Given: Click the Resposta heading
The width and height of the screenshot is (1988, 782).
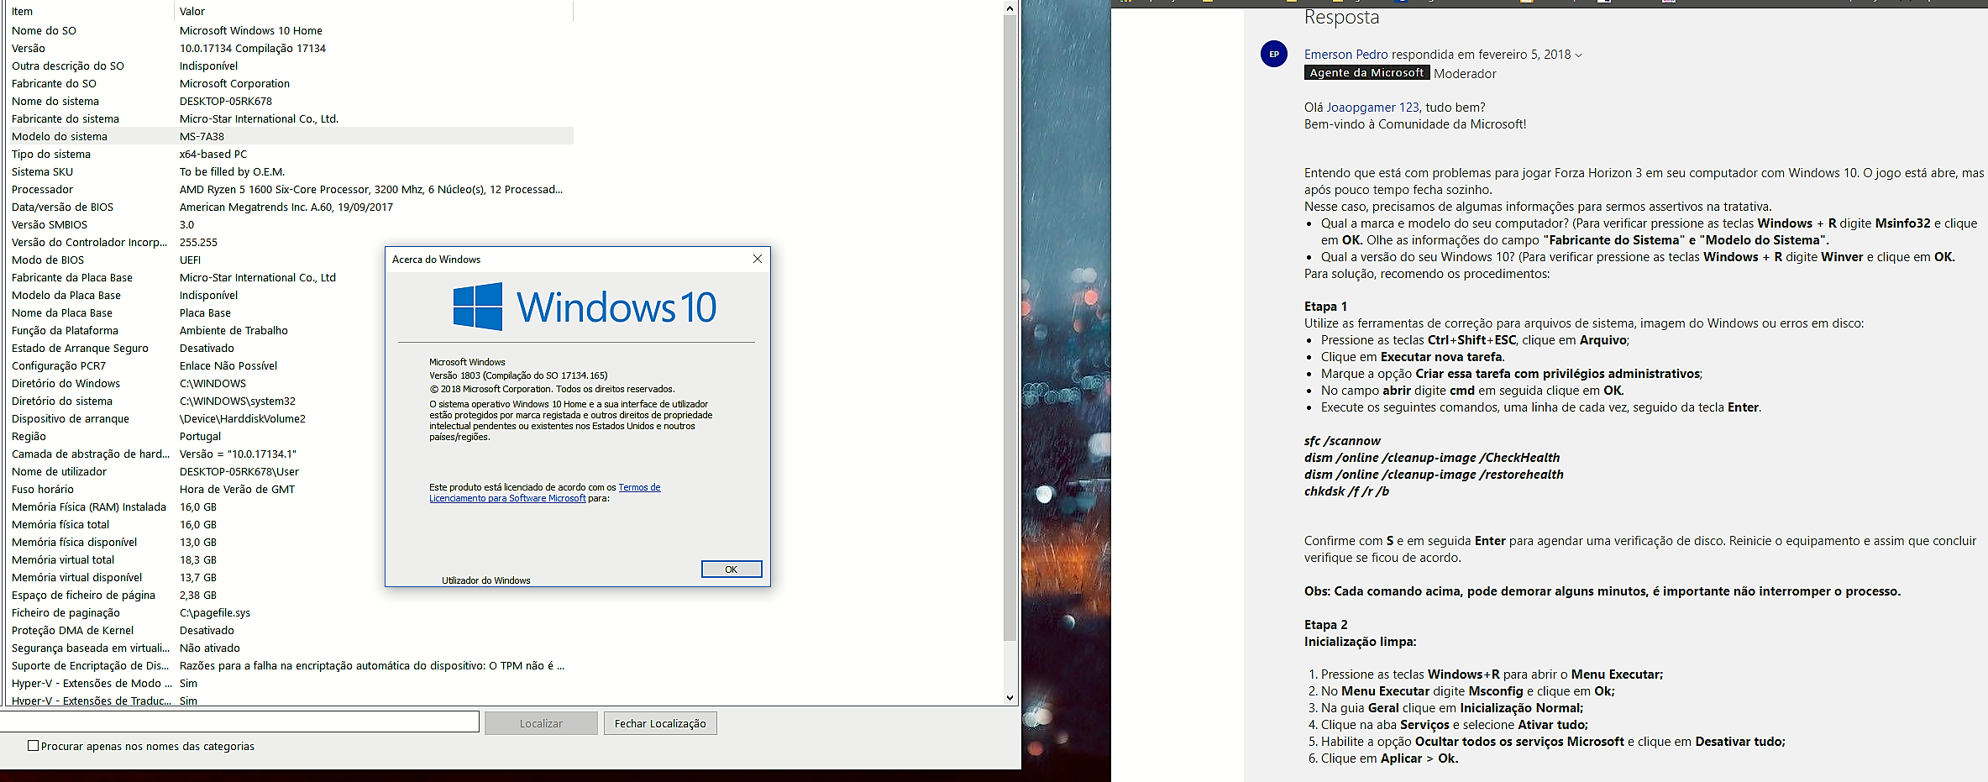Looking at the screenshot, I should pyautogui.click(x=1341, y=17).
